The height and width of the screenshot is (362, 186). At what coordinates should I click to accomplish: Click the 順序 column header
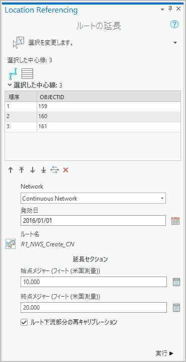tap(21, 97)
